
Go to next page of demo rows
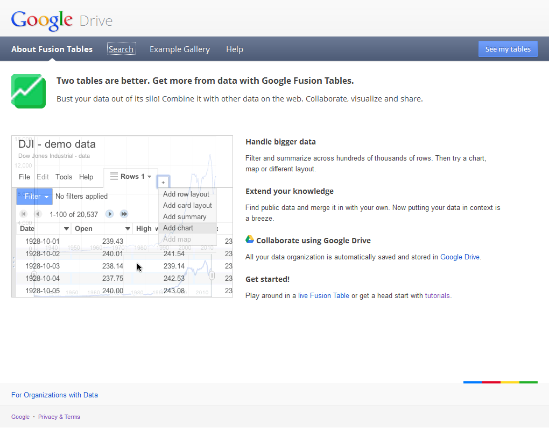click(110, 214)
